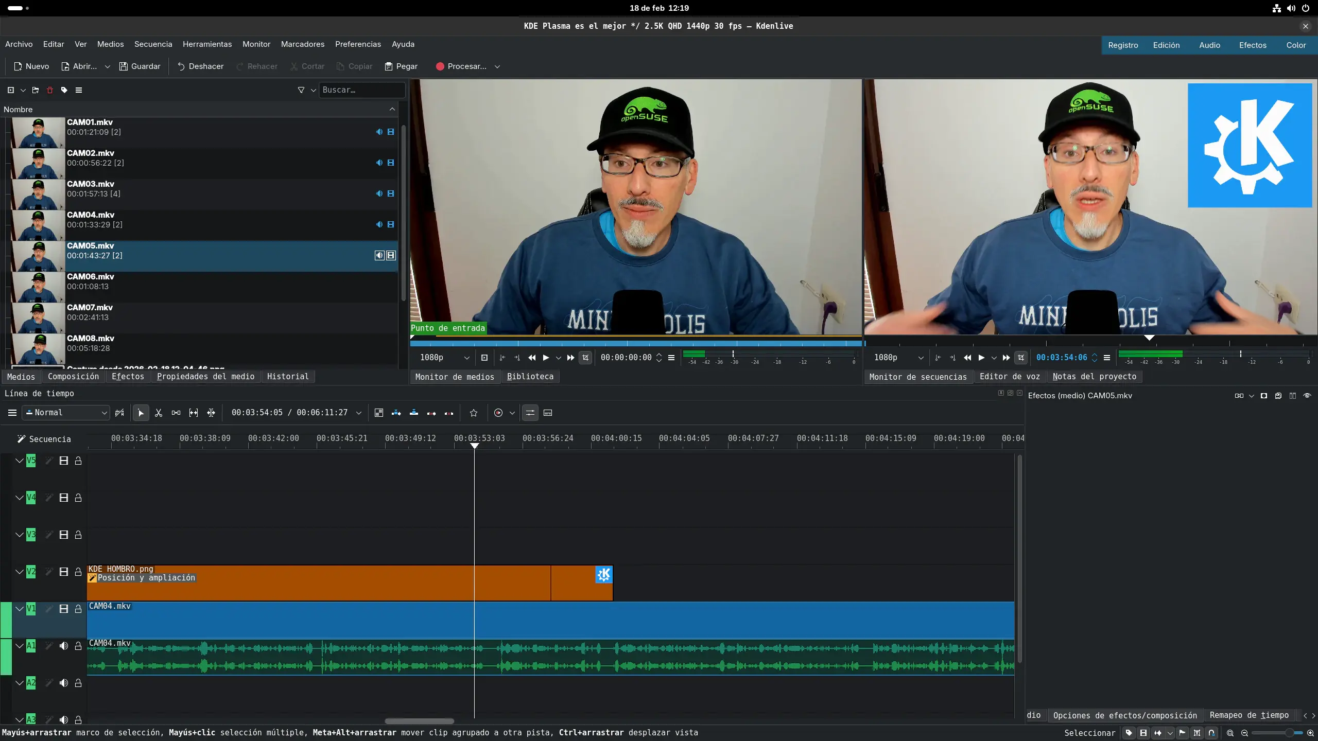Play the sequence in the project monitor
The width and height of the screenshot is (1318, 741).
(981, 358)
